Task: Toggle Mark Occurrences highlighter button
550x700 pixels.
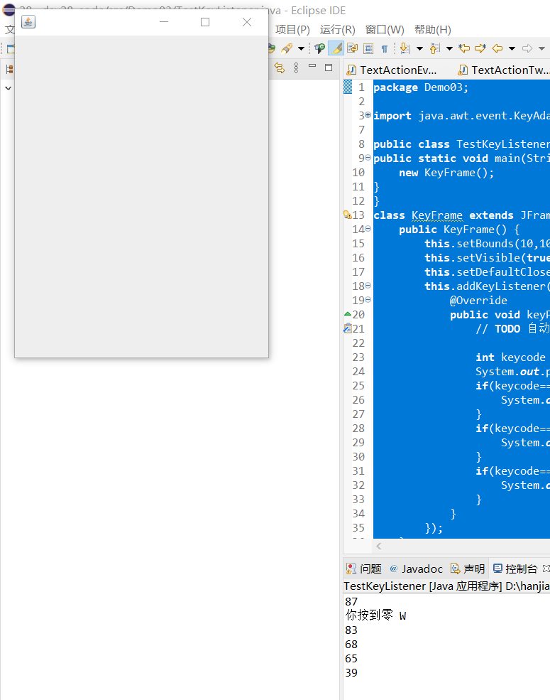Action: 336,48
